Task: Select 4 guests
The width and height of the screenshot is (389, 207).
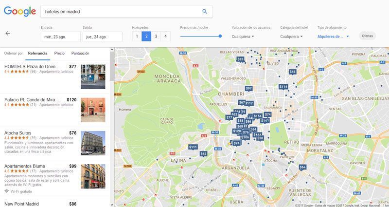Action: tap(165, 36)
